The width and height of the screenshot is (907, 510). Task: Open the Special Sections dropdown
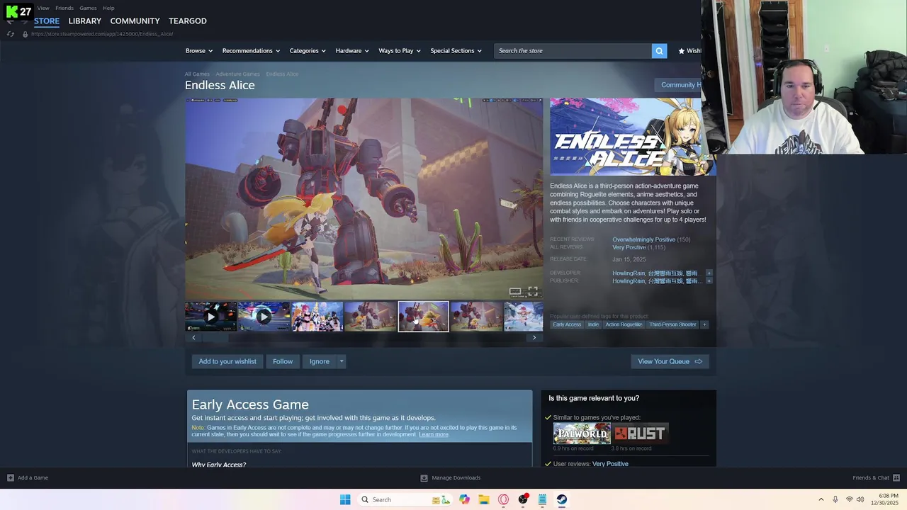pyautogui.click(x=456, y=51)
